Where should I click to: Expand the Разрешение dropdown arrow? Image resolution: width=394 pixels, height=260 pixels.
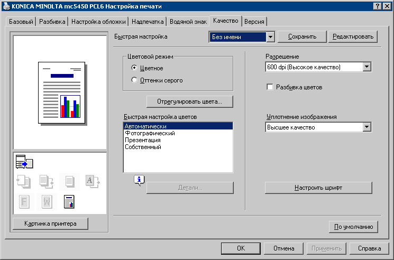(x=366, y=67)
